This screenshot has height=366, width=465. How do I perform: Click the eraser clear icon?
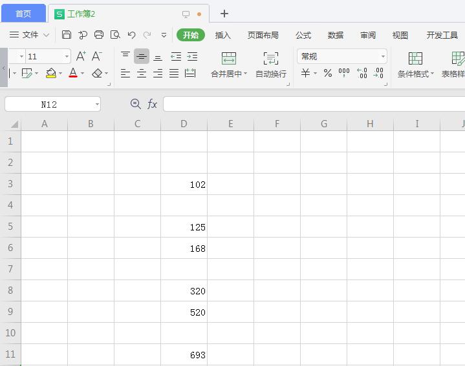(97, 73)
